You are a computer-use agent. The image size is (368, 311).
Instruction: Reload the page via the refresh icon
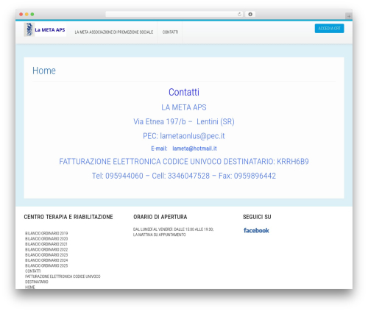click(239, 14)
